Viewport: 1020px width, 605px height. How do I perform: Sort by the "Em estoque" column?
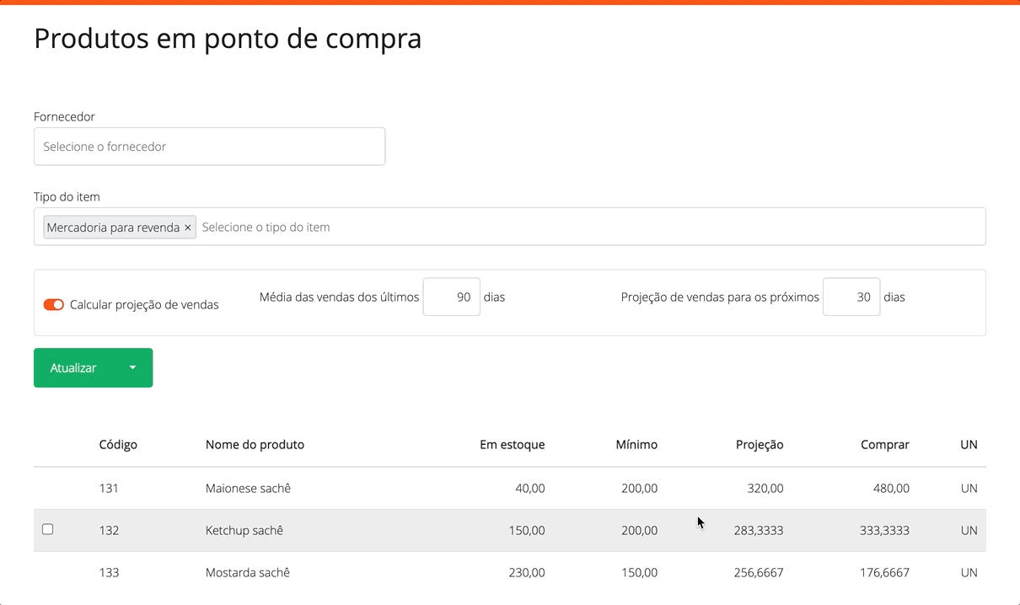point(513,444)
